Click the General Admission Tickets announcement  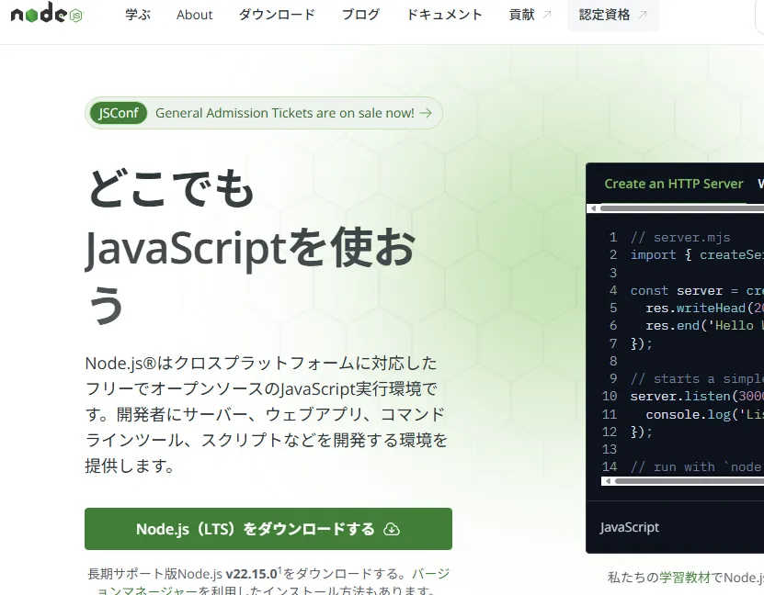pyautogui.click(x=282, y=112)
